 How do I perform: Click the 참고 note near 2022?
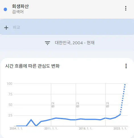[108, 105]
